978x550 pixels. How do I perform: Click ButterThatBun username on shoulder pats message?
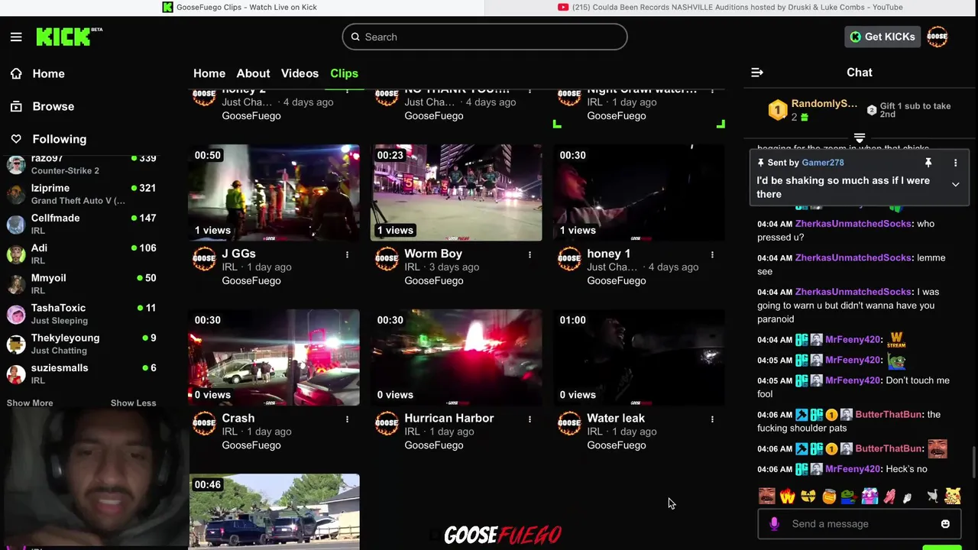(888, 415)
